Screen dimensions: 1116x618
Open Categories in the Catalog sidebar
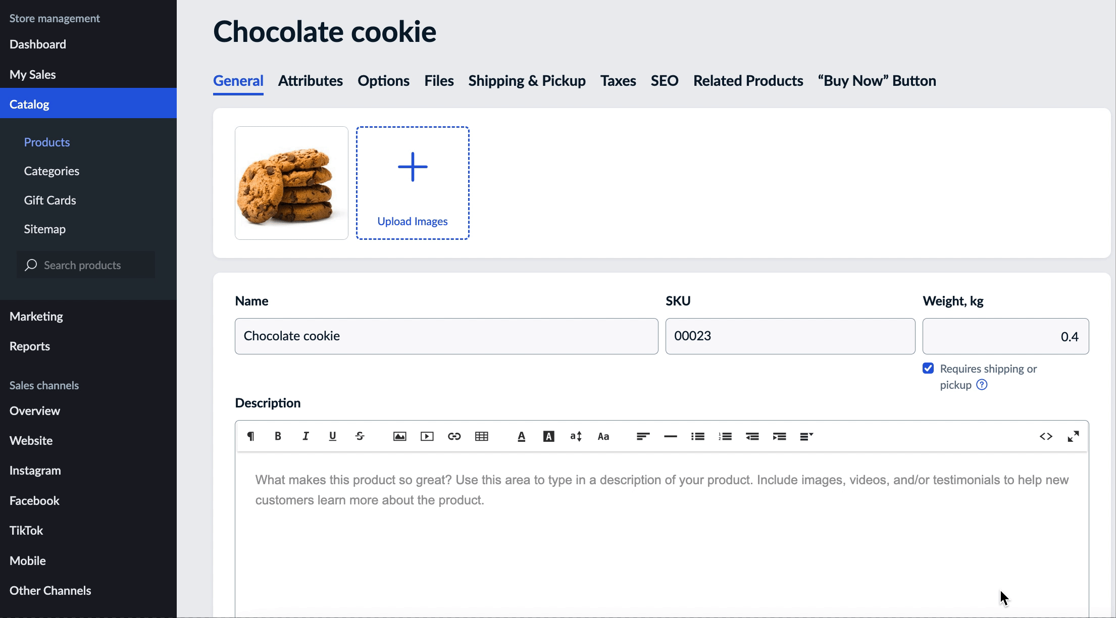(52, 171)
